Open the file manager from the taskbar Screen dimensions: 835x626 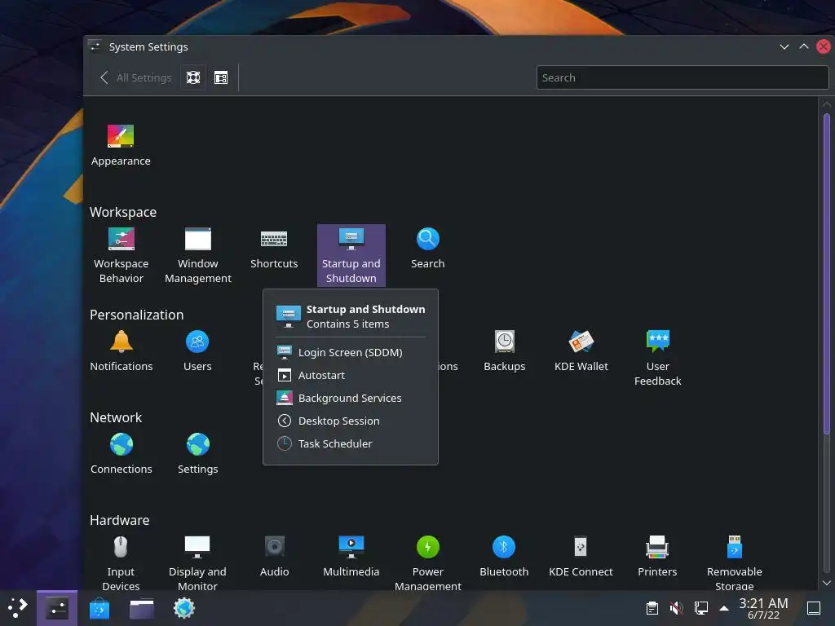(x=142, y=608)
